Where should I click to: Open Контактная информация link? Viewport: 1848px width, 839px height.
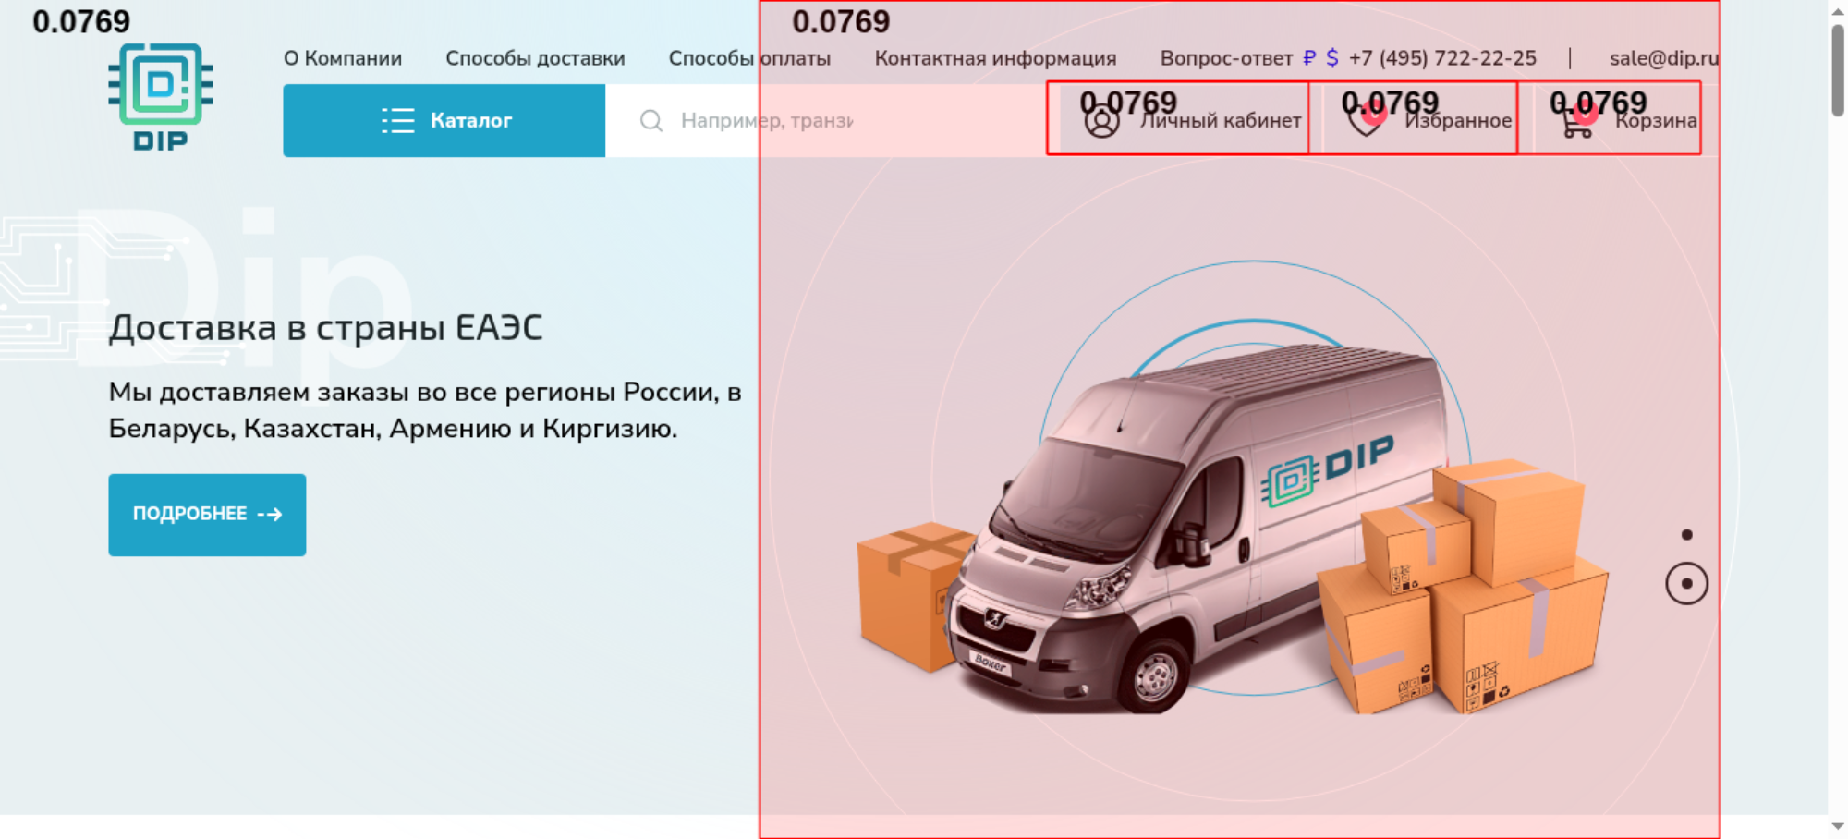[x=995, y=58]
